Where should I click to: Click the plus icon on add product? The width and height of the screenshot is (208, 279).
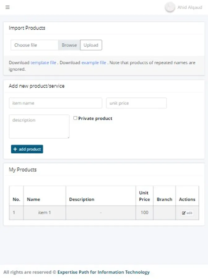(15, 149)
